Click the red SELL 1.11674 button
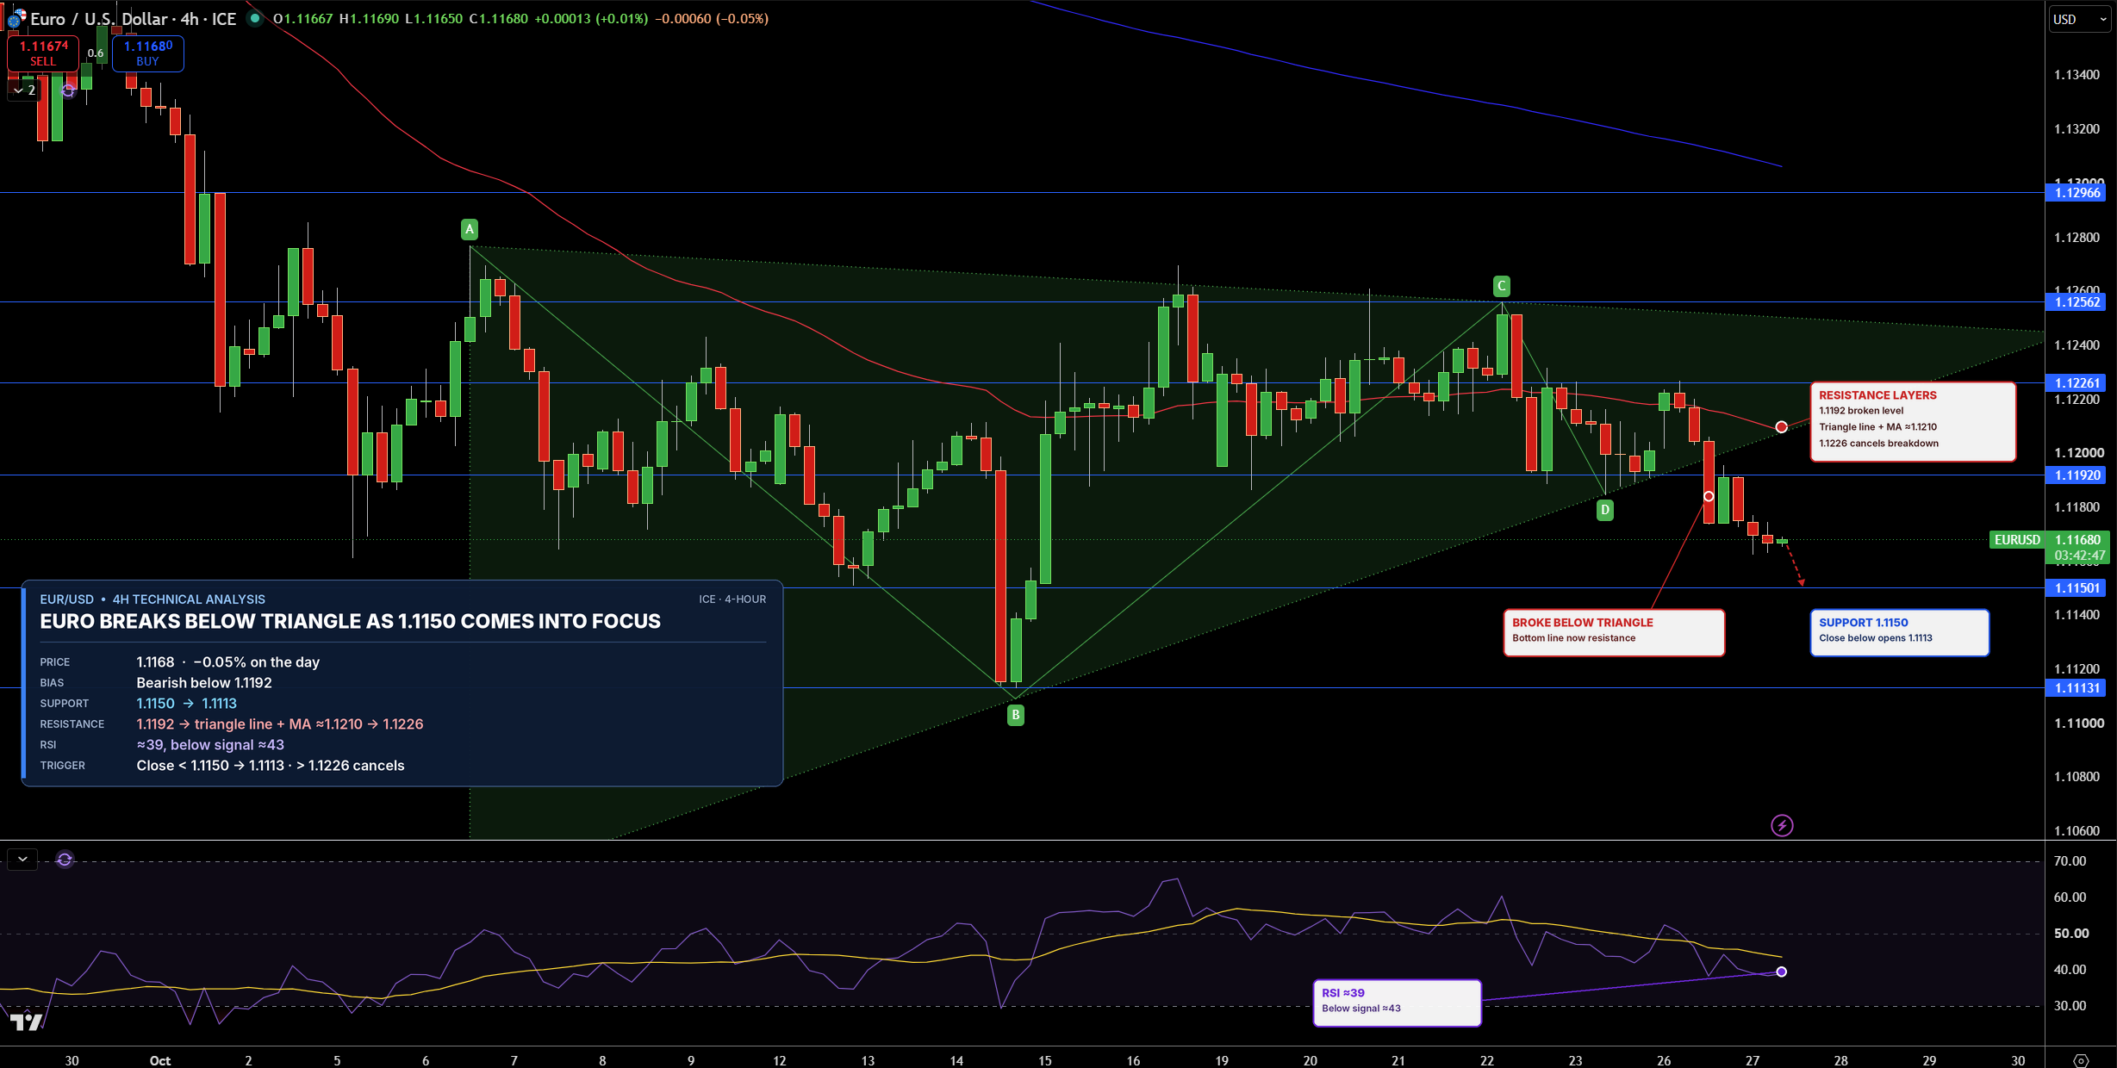The width and height of the screenshot is (2117, 1068). [x=43, y=53]
